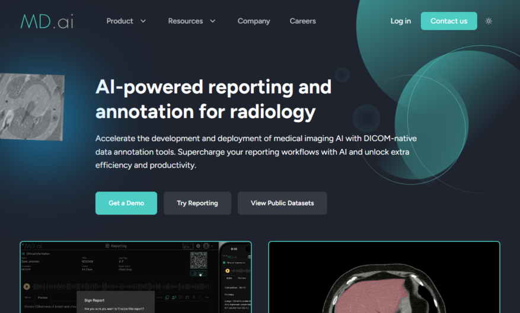Select the Preview tab in the reporting demo
The width and height of the screenshot is (520, 313).
43,298
